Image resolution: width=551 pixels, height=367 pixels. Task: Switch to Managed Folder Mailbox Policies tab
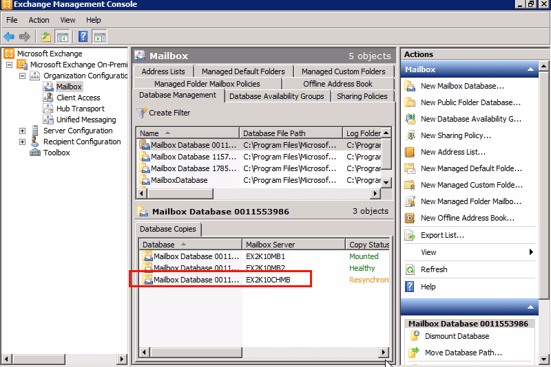coord(207,84)
